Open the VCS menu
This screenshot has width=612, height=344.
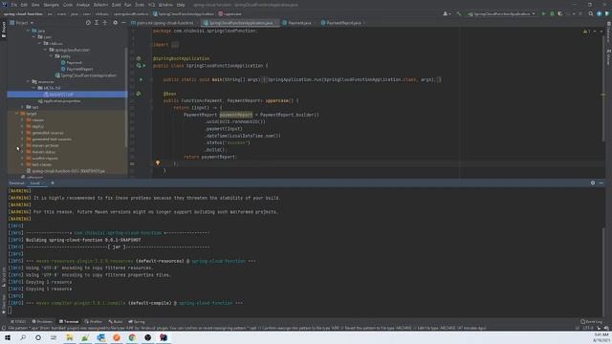click(x=151, y=5)
